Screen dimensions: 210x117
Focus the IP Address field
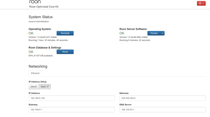point(72,98)
